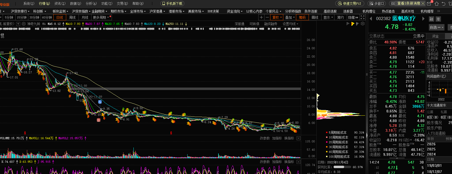452x174 pixels.
Task: Toggle 简约 simple display mode
Action: pyautogui.click(x=340, y=17)
